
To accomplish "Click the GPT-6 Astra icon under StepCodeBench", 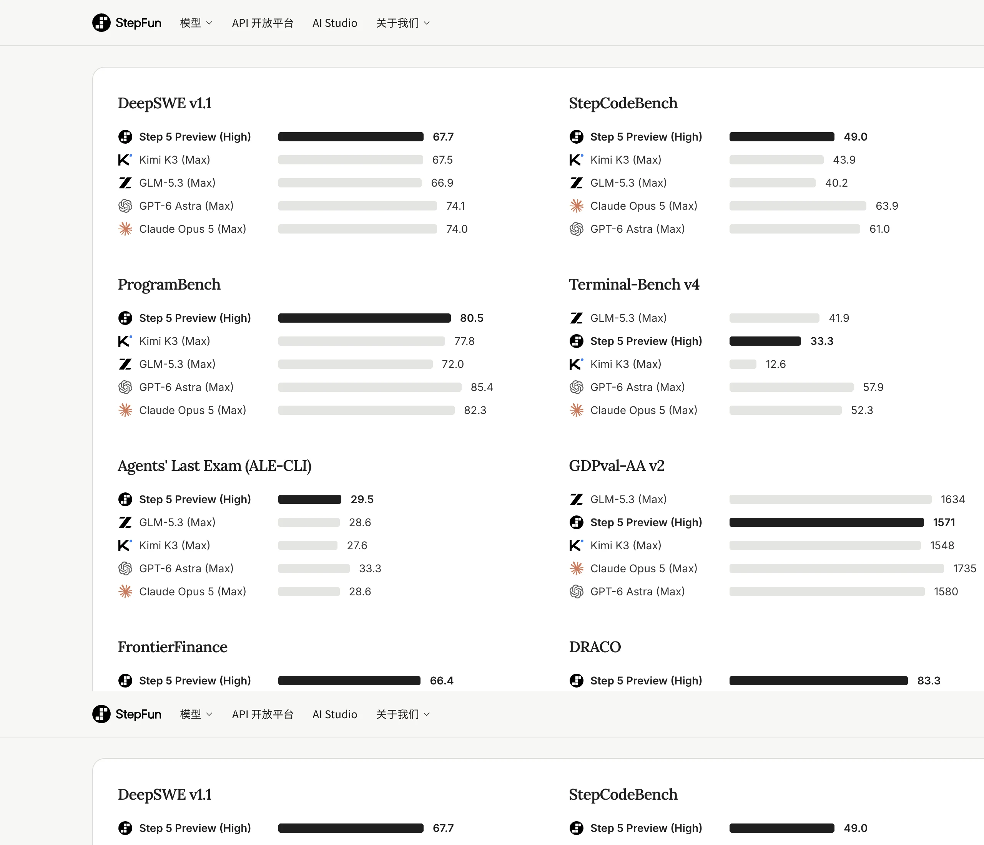I will 576,229.
